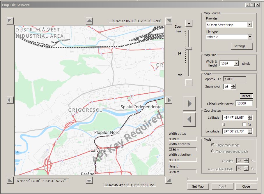Click the large right-pointing arrow button
The height and width of the screenshot is (194, 264).
coord(189,104)
